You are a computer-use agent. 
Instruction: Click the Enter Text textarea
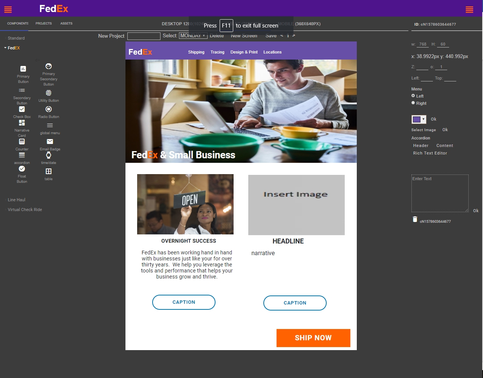coord(440,193)
